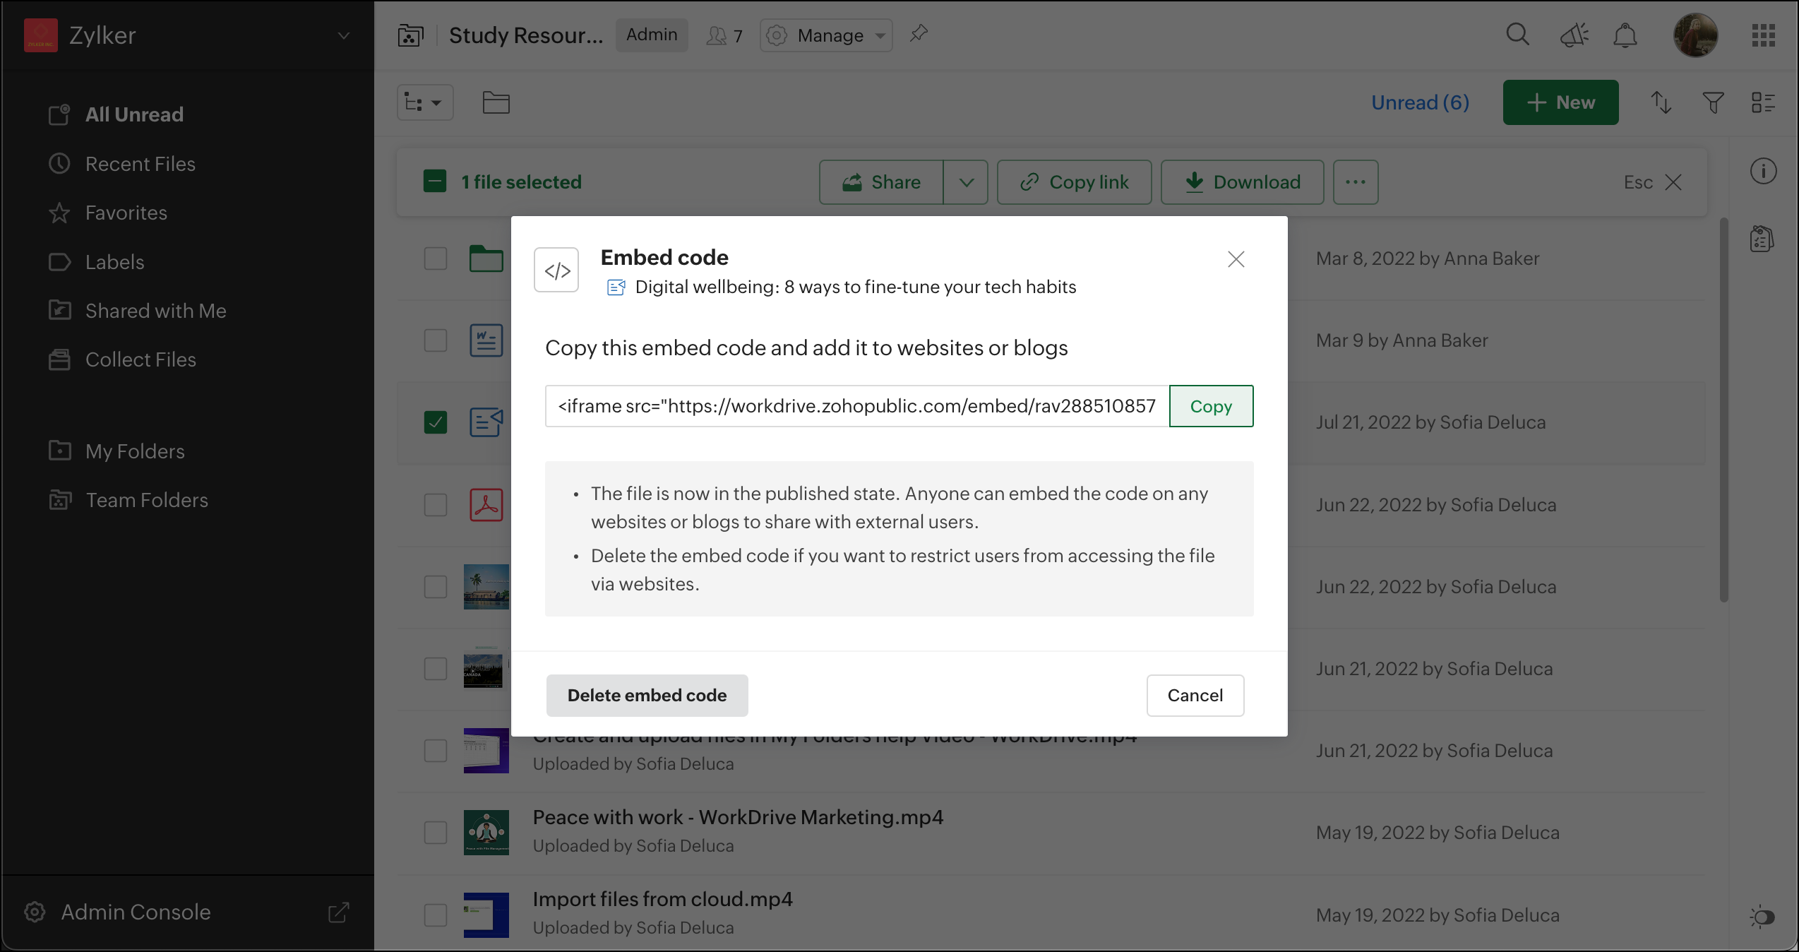Click the Copy embed code button
This screenshot has height=952, width=1799.
coord(1211,406)
